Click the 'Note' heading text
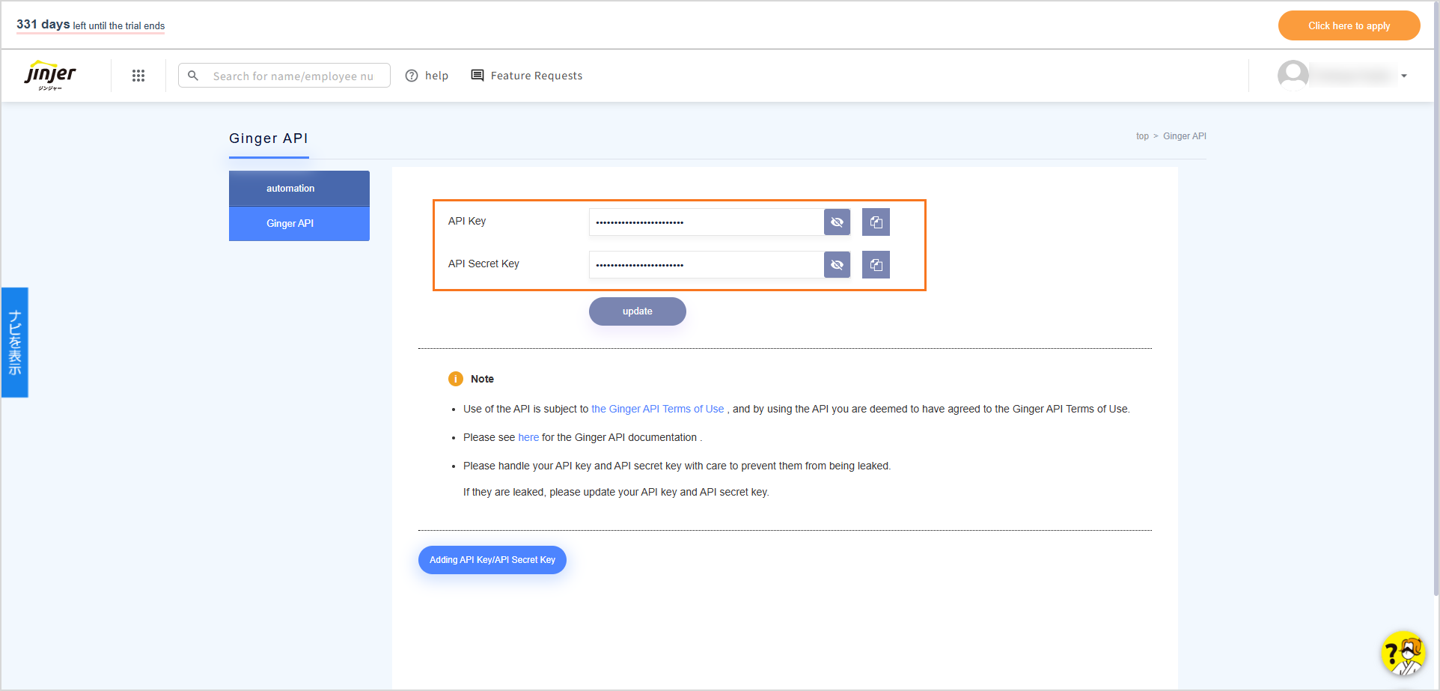The height and width of the screenshot is (691, 1440). tap(483, 379)
